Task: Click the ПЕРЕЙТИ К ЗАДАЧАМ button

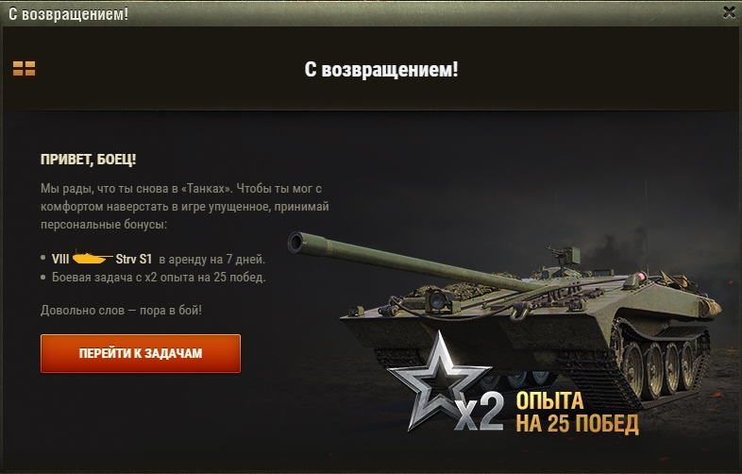Action: pyautogui.click(x=141, y=354)
